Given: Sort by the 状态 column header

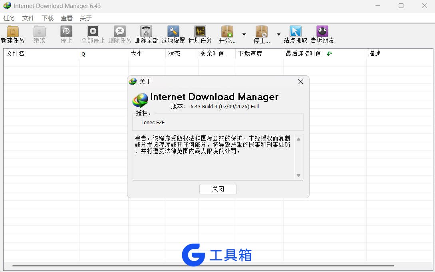Looking at the screenshot, I should [182, 54].
